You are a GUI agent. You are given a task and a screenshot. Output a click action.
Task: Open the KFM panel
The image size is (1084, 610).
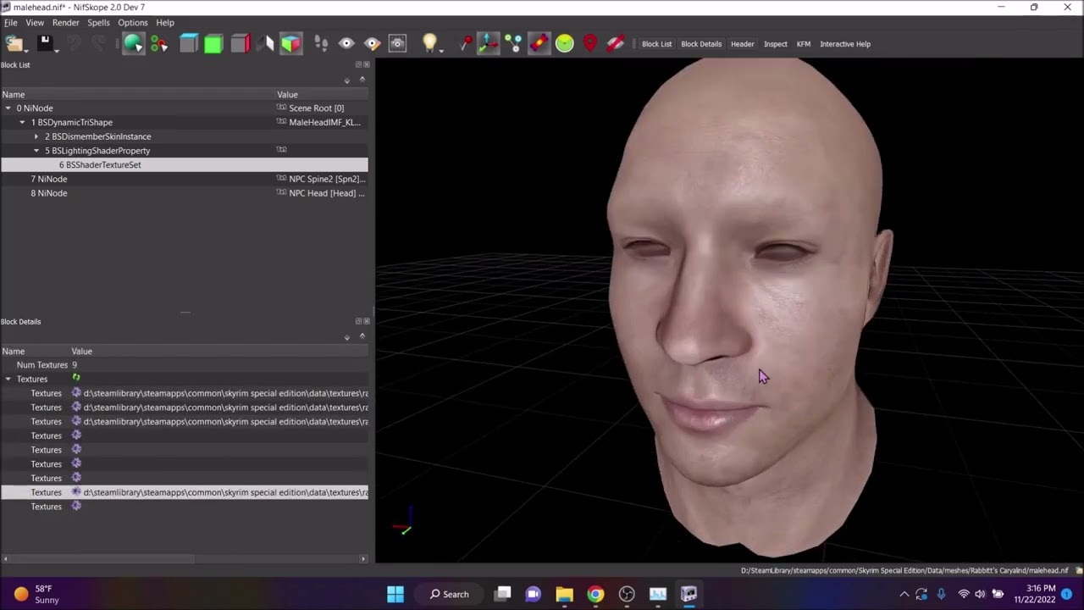tap(803, 44)
